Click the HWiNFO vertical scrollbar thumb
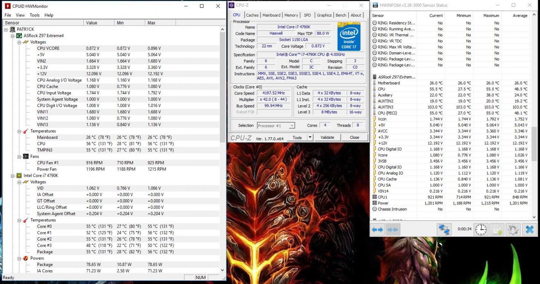The width and height of the screenshot is (540, 284). (534, 144)
